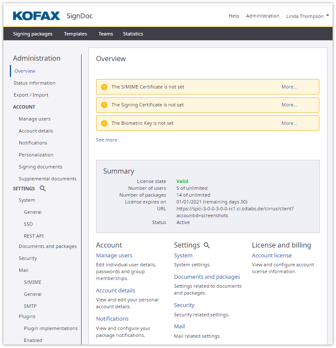Viewport: 336px width, 348px height.
Task: Select REST API under System
Action: tap(34, 236)
